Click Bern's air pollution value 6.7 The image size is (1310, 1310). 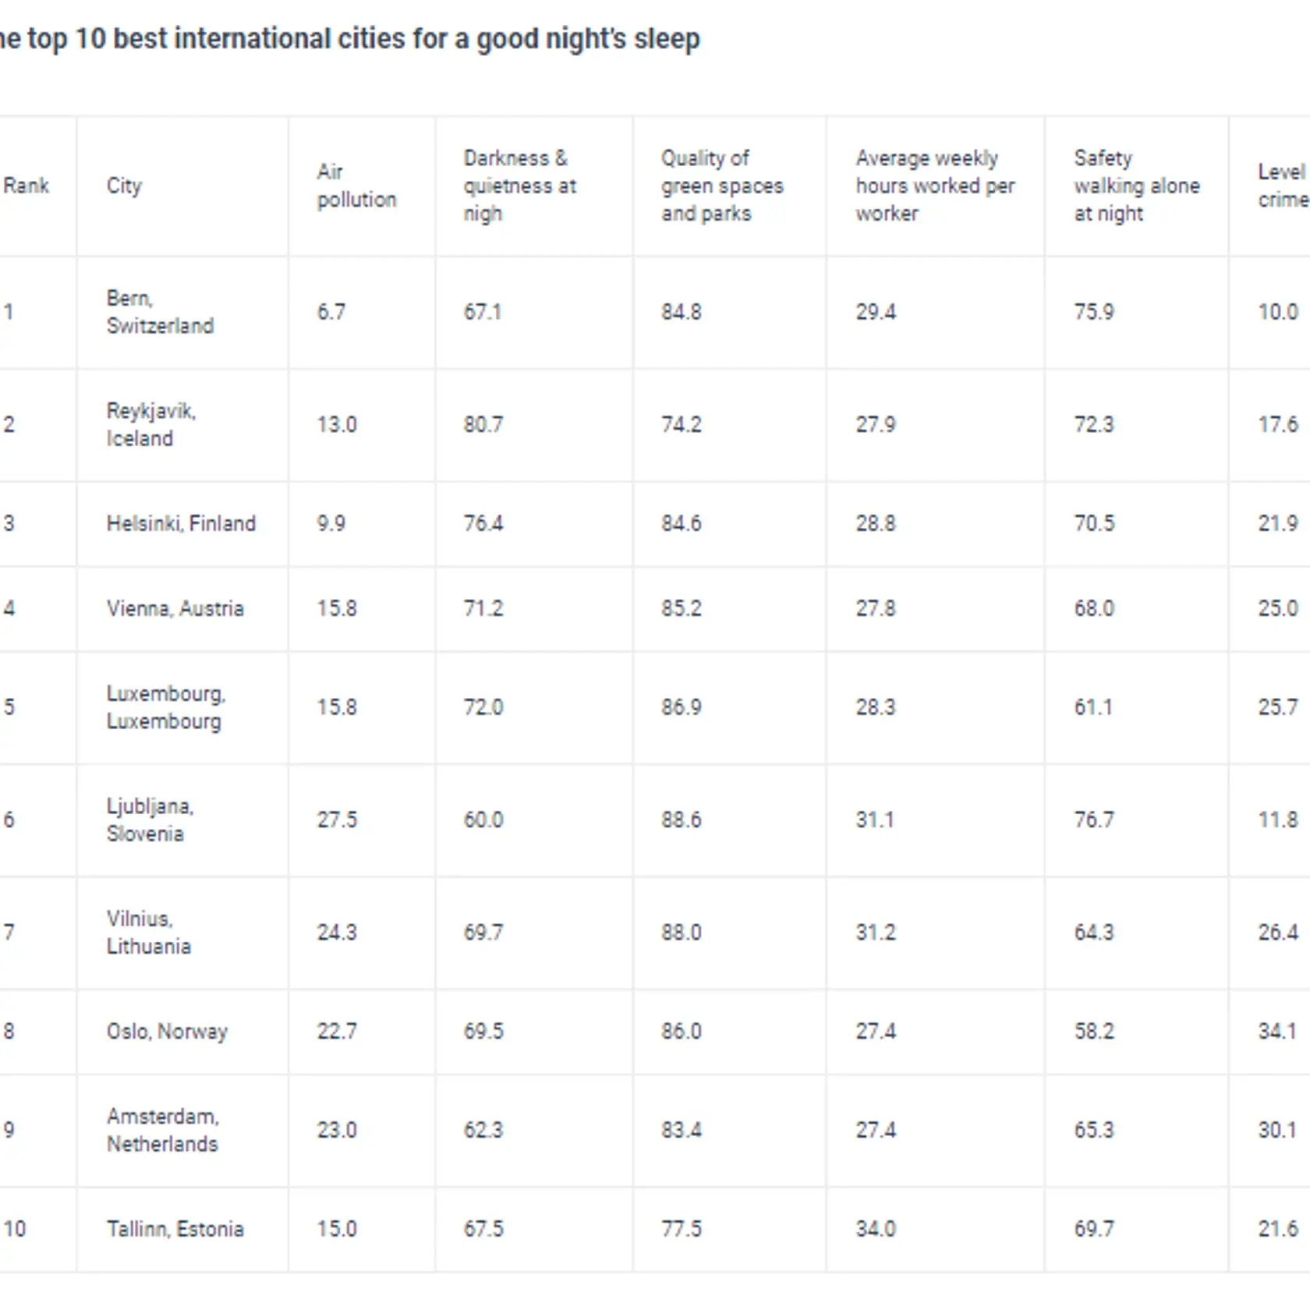pos(331,312)
